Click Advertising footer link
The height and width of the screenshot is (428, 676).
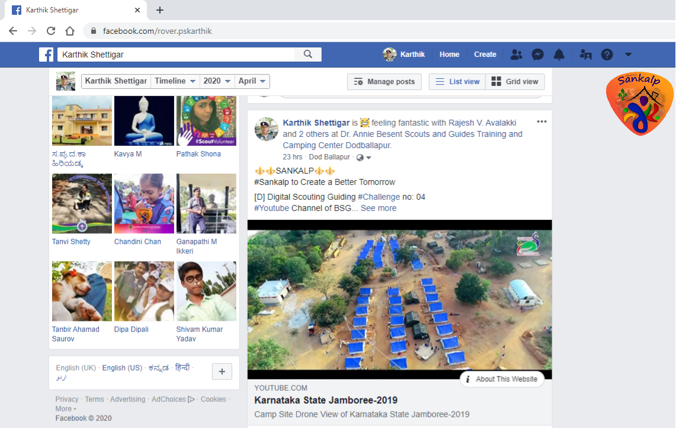(x=127, y=399)
